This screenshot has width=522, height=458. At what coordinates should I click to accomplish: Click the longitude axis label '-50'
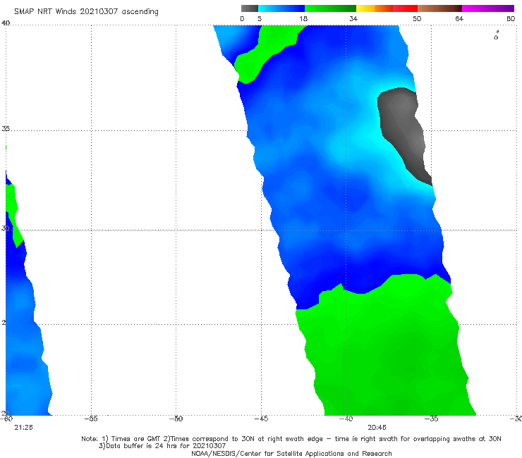pyautogui.click(x=176, y=419)
